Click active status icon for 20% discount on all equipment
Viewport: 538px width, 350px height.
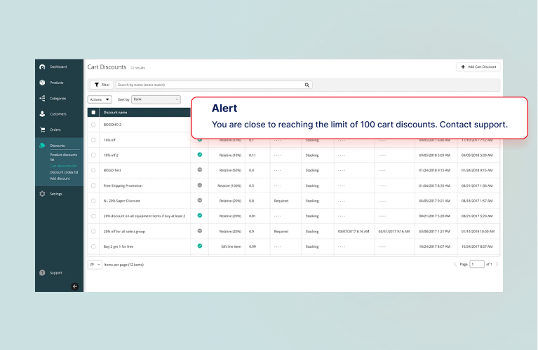200,216
